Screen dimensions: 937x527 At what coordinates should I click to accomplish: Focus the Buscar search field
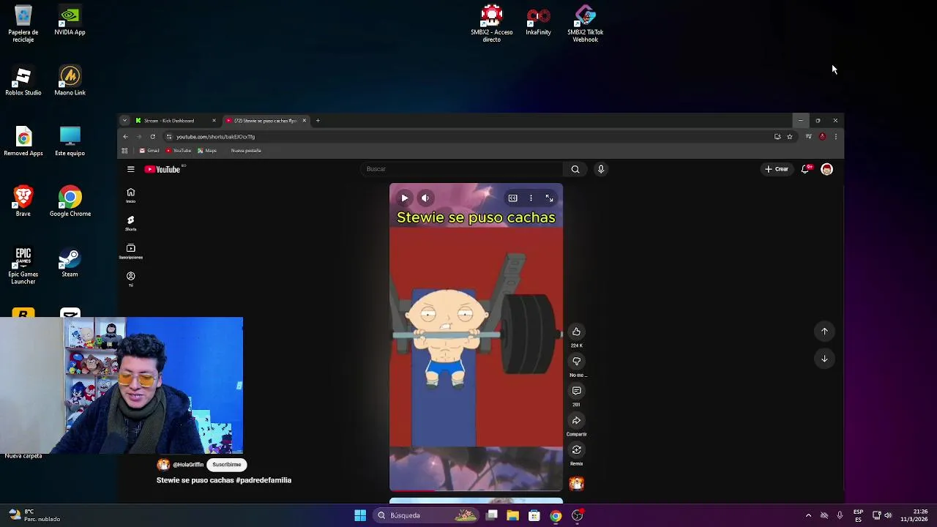(461, 169)
